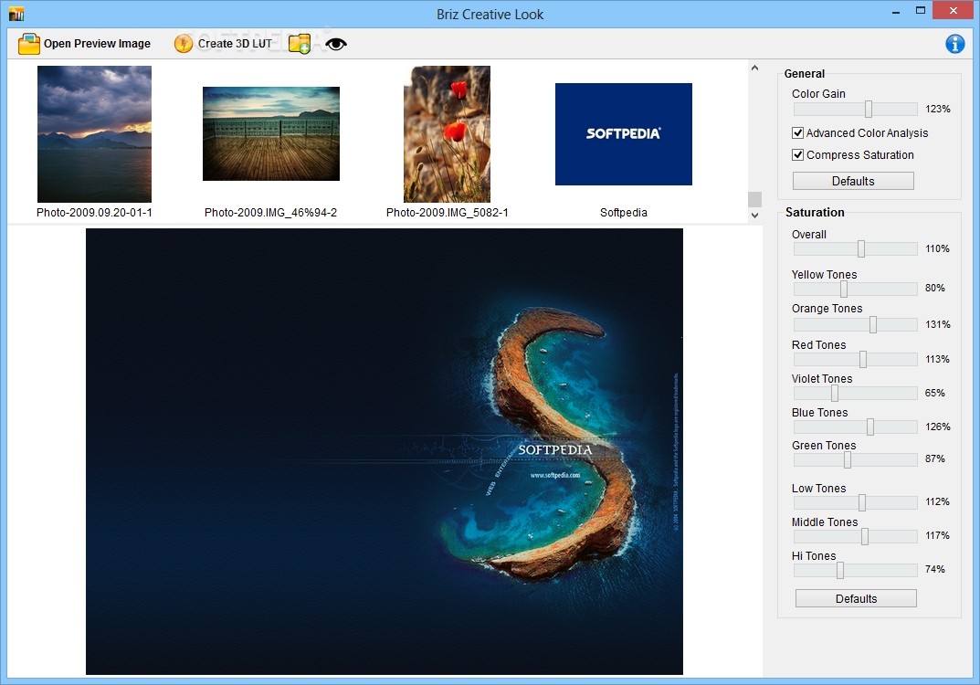Image resolution: width=980 pixels, height=685 pixels.
Task: Click the thumbnail list scrollbar thumb
Action: pyautogui.click(x=755, y=199)
